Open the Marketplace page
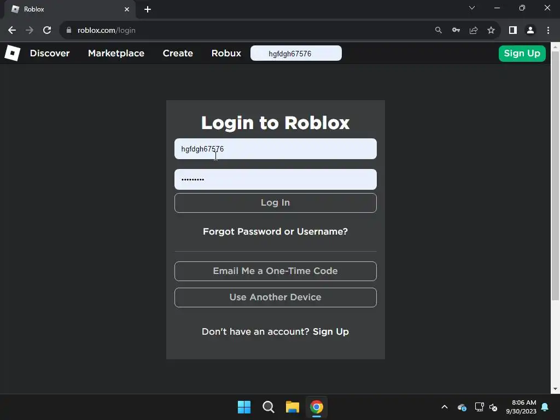 (116, 53)
